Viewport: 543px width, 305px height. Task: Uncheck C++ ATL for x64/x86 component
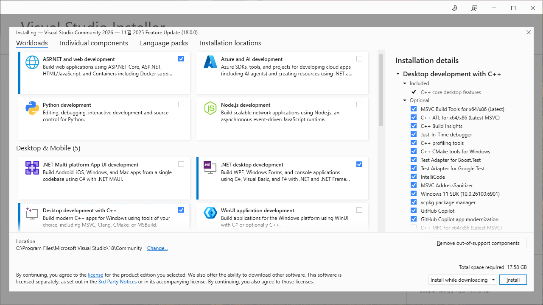(x=414, y=117)
